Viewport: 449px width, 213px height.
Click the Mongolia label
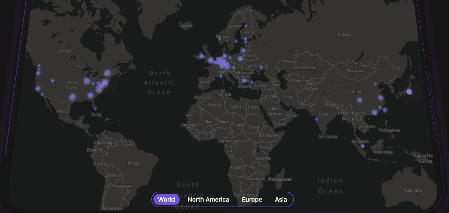pos(355,71)
